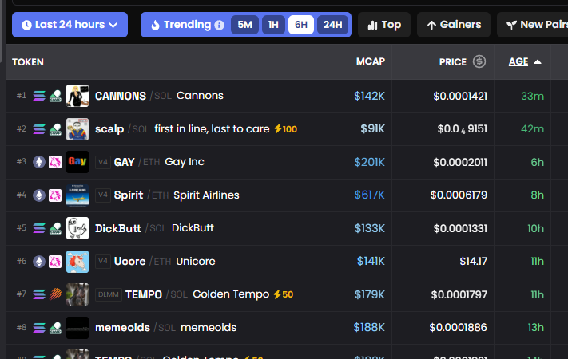
Task: Click Uniswap icon in Spirit row
Action: pos(55,195)
